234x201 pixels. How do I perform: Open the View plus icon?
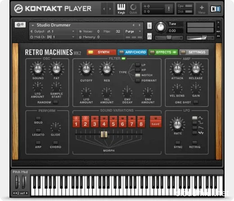pyautogui.click(x=202, y=9)
